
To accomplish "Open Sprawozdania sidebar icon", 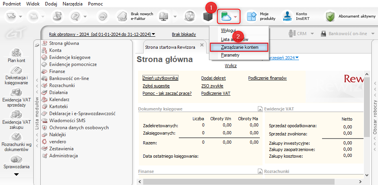I will click(x=16, y=159).
